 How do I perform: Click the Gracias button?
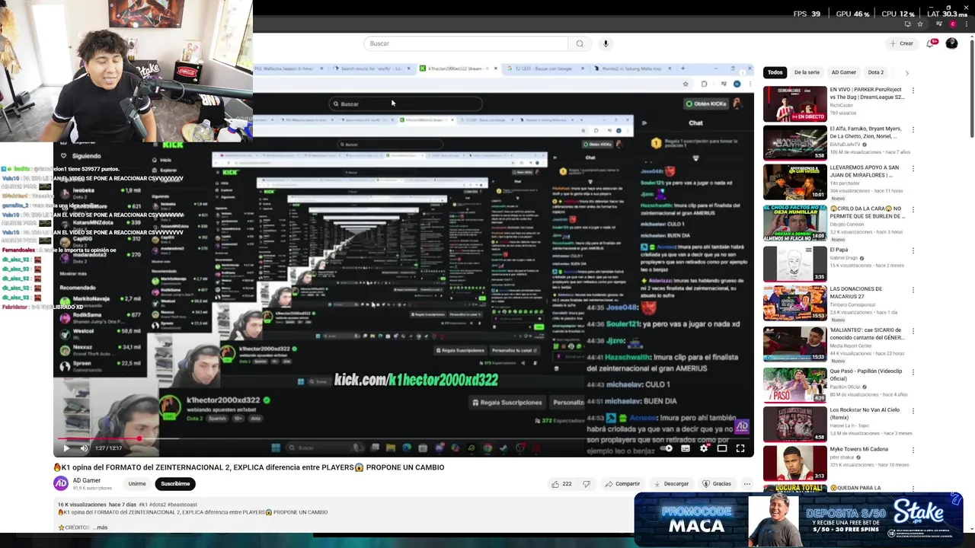[717, 484]
